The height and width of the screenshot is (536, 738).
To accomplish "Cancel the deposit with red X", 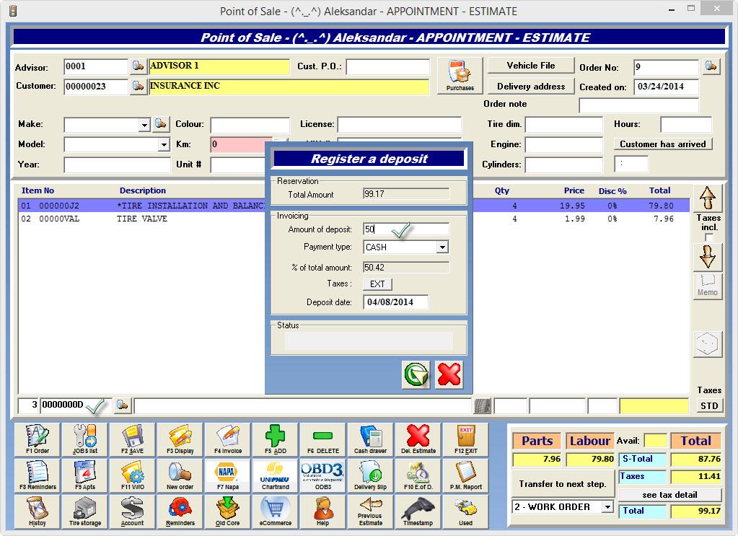I will [x=449, y=374].
